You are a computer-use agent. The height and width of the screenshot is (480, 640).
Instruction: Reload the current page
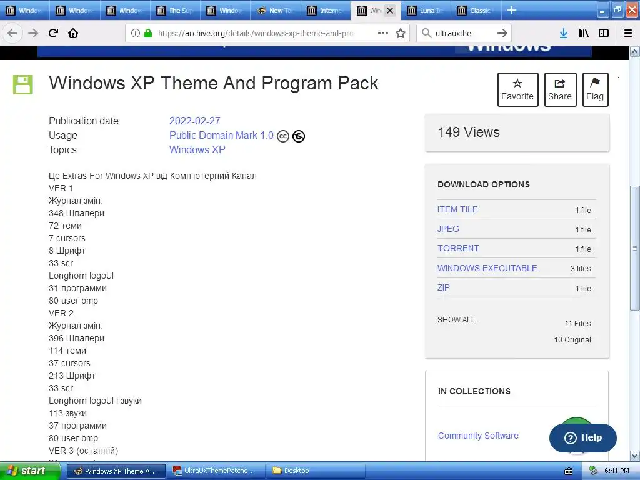click(54, 33)
